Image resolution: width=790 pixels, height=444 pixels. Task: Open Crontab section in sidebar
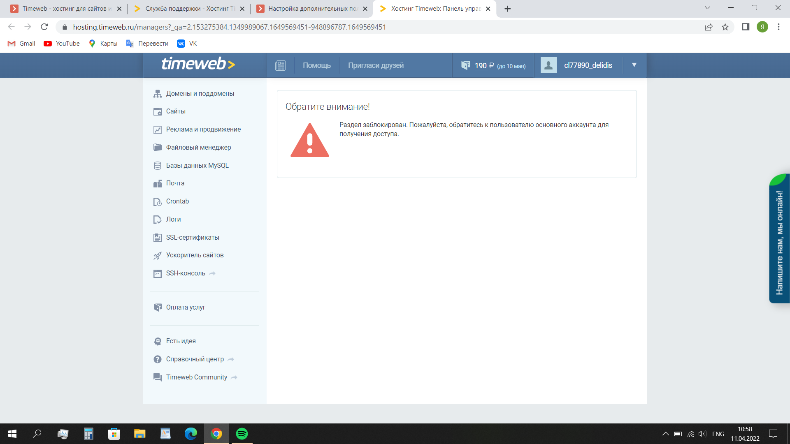coord(177,201)
